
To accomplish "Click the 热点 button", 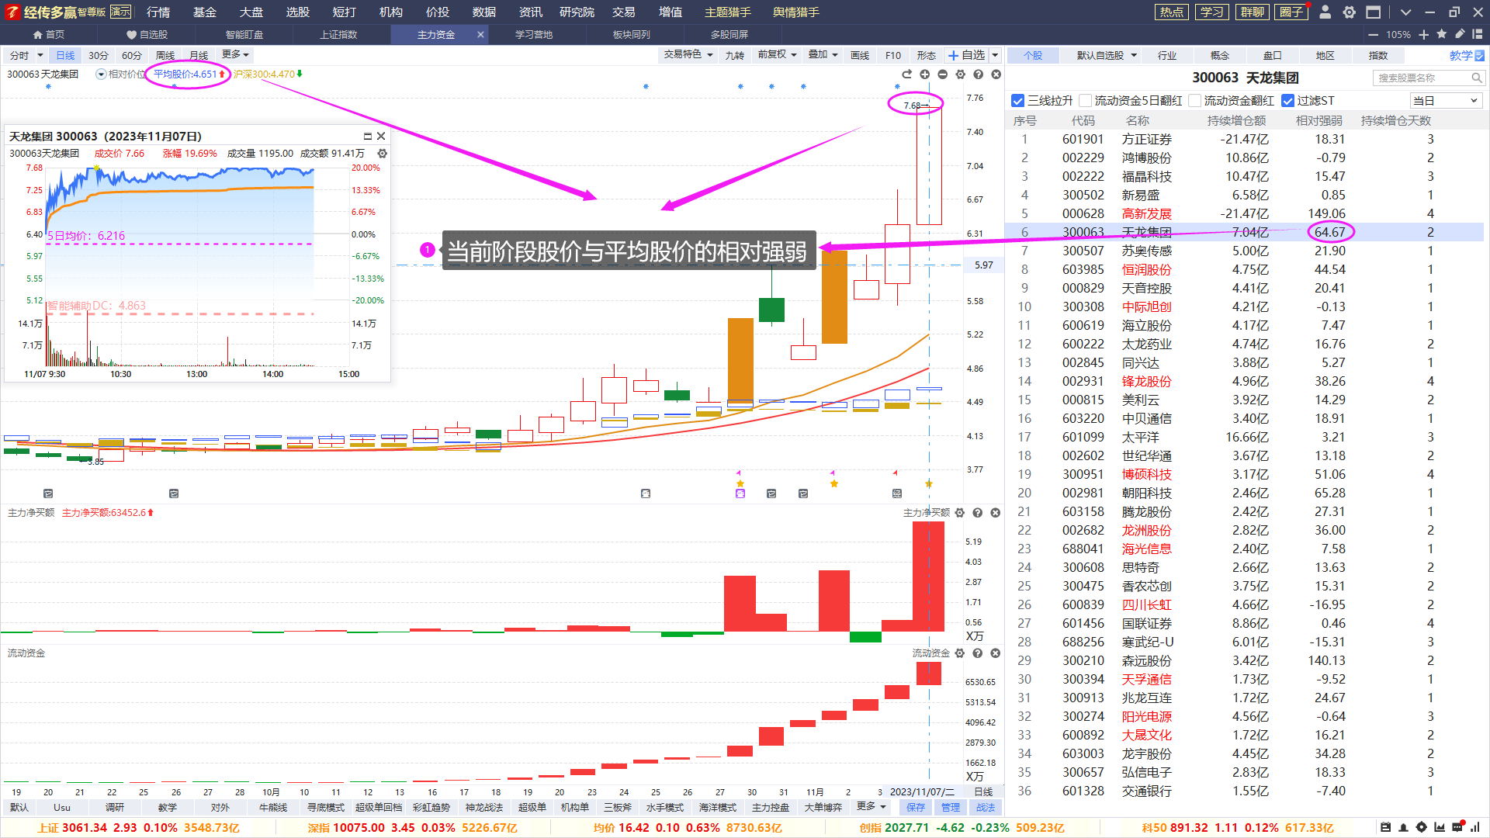I will 1171,12.
